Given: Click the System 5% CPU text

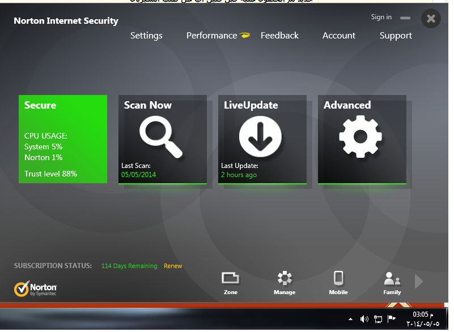Looking at the screenshot, I should (x=44, y=147).
